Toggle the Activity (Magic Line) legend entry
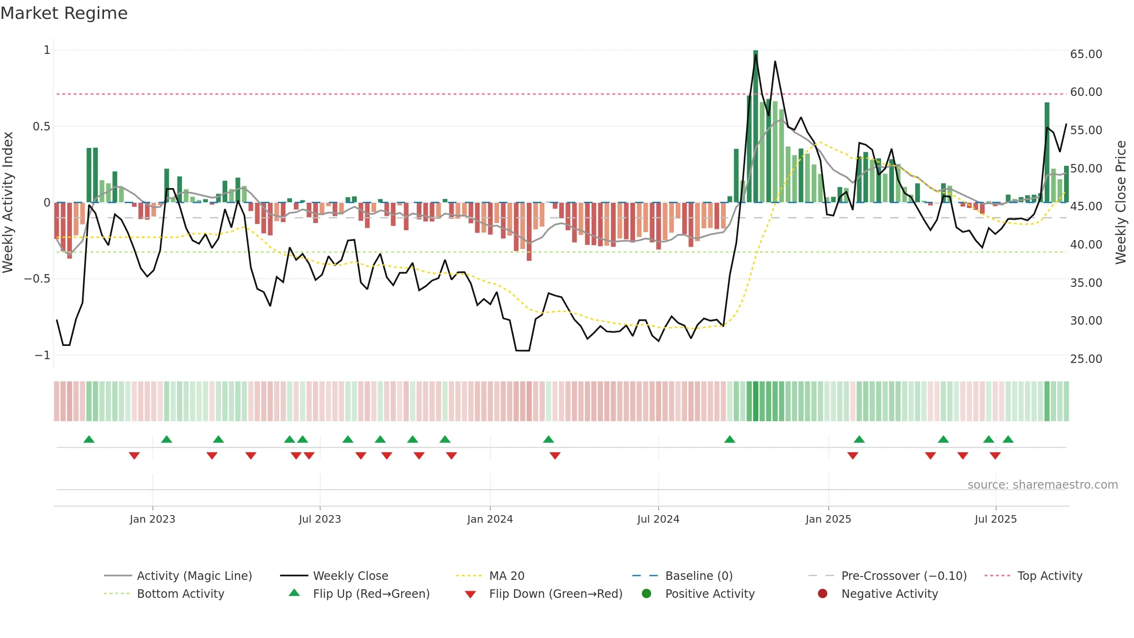Image resolution: width=1134 pixels, height=638 pixels. pyautogui.click(x=178, y=576)
